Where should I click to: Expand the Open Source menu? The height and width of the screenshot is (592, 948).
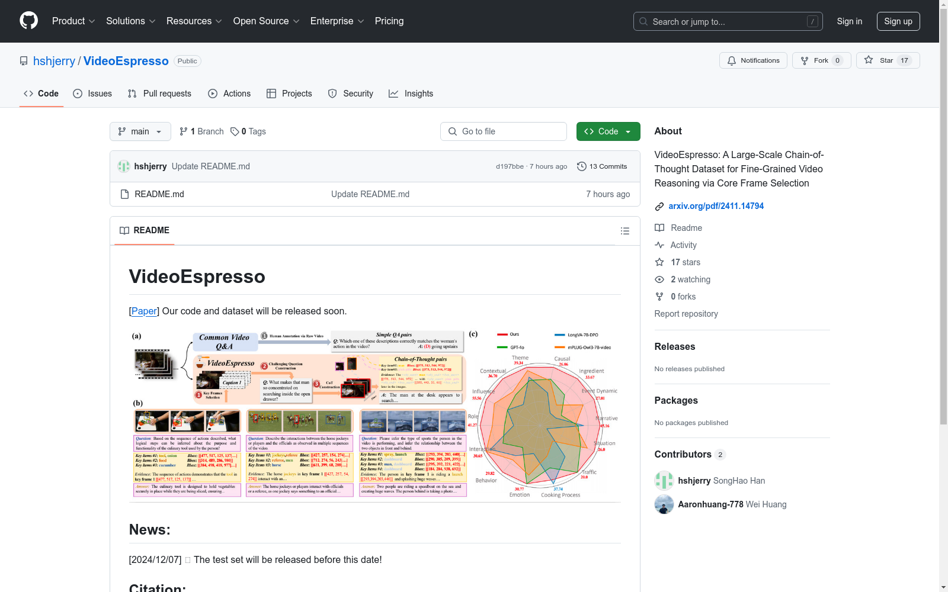267,21
